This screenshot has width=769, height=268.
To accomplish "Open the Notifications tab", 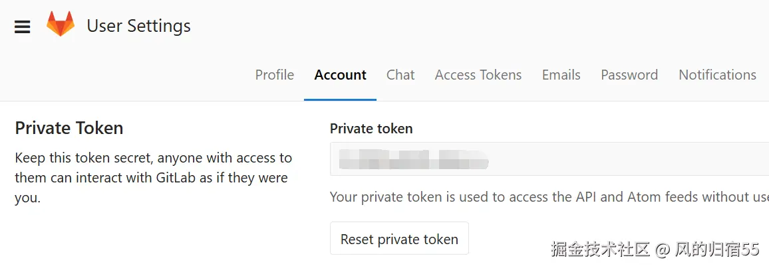I will pyautogui.click(x=716, y=75).
